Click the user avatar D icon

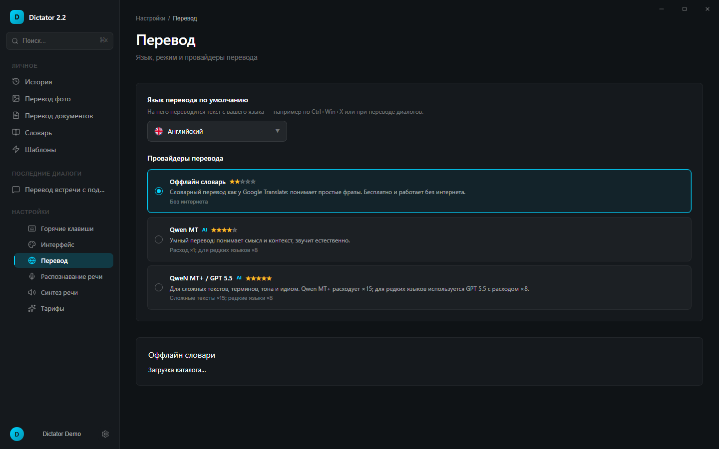(17, 434)
